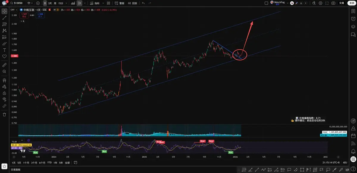Image resolution: width=357 pixels, height=173 pixels.
Task: Expand indicator favorites dropdown arrow
Action: point(103,3)
